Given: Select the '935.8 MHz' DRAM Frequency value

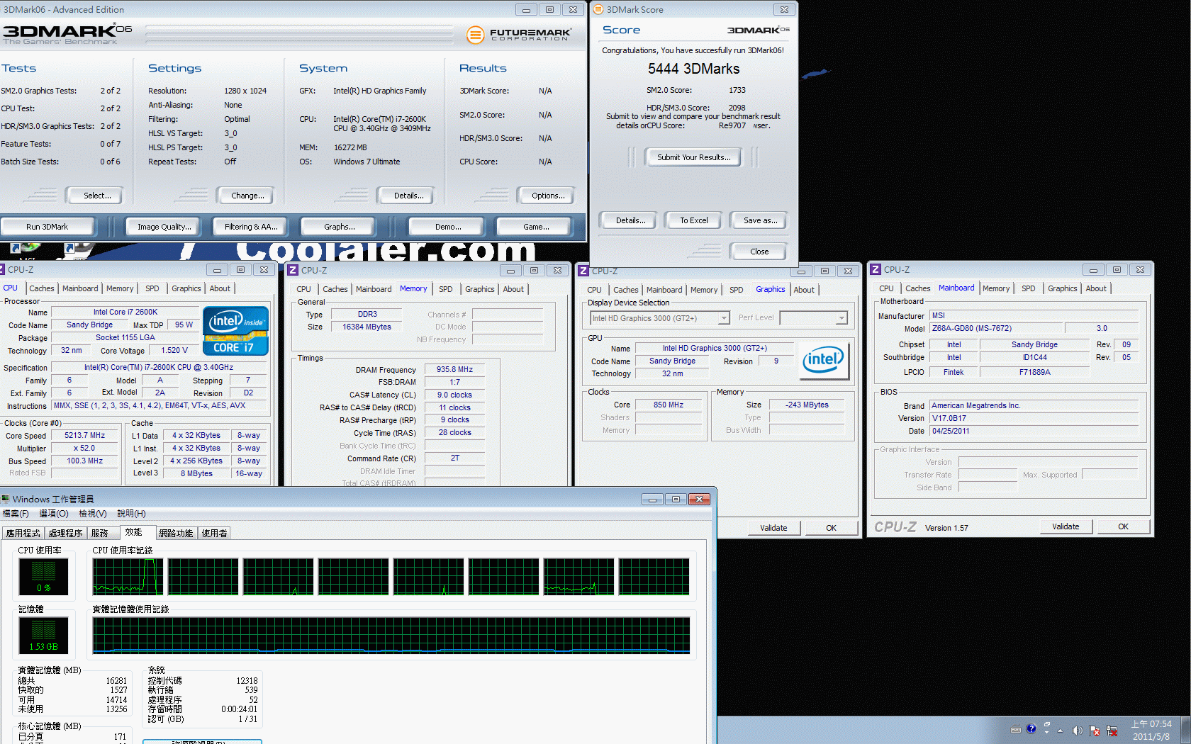Looking at the screenshot, I should [x=454, y=370].
